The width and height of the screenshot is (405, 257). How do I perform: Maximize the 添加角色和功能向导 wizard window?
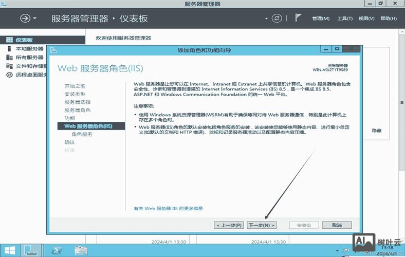pyautogui.click(x=337, y=49)
